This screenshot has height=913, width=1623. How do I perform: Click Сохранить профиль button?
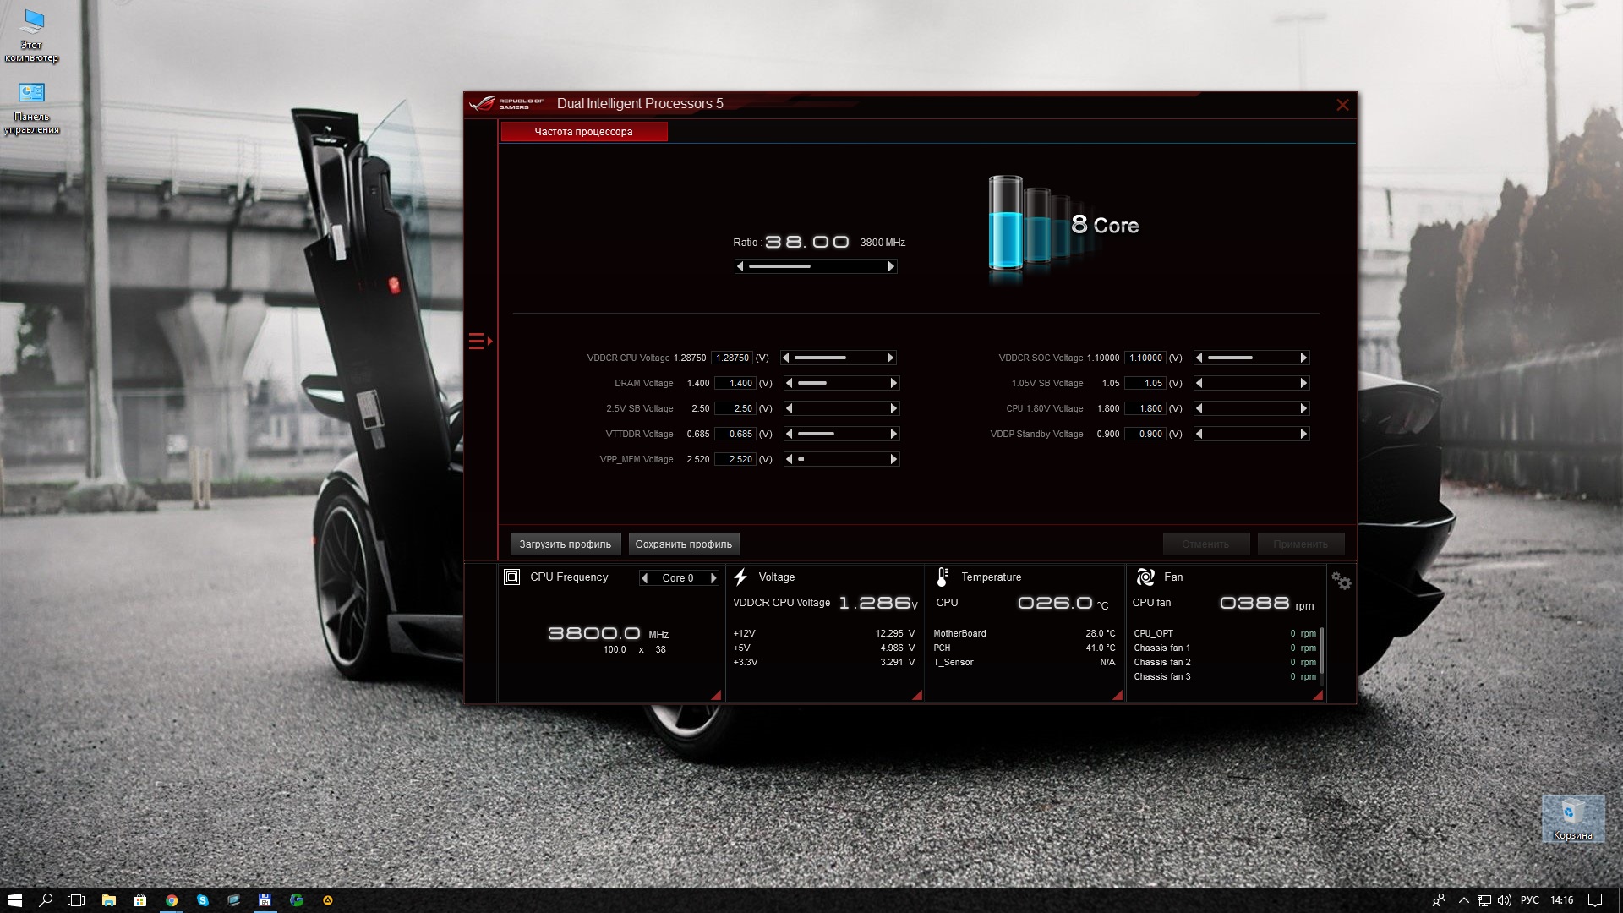pyautogui.click(x=683, y=544)
